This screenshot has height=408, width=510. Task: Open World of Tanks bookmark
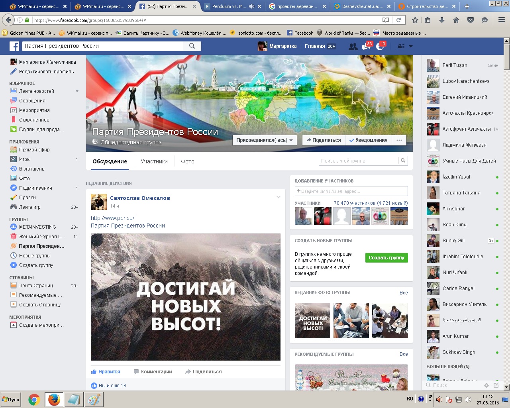[343, 33]
